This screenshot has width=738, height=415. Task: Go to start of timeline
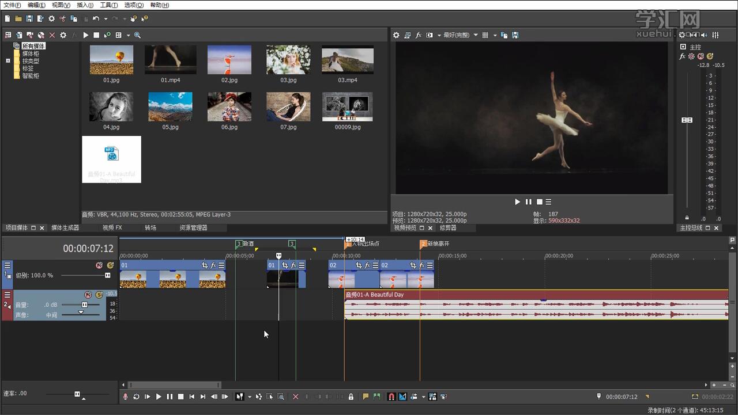click(x=192, y=397)
